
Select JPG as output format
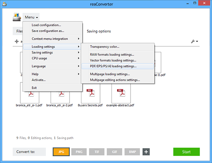click(61, 152)
